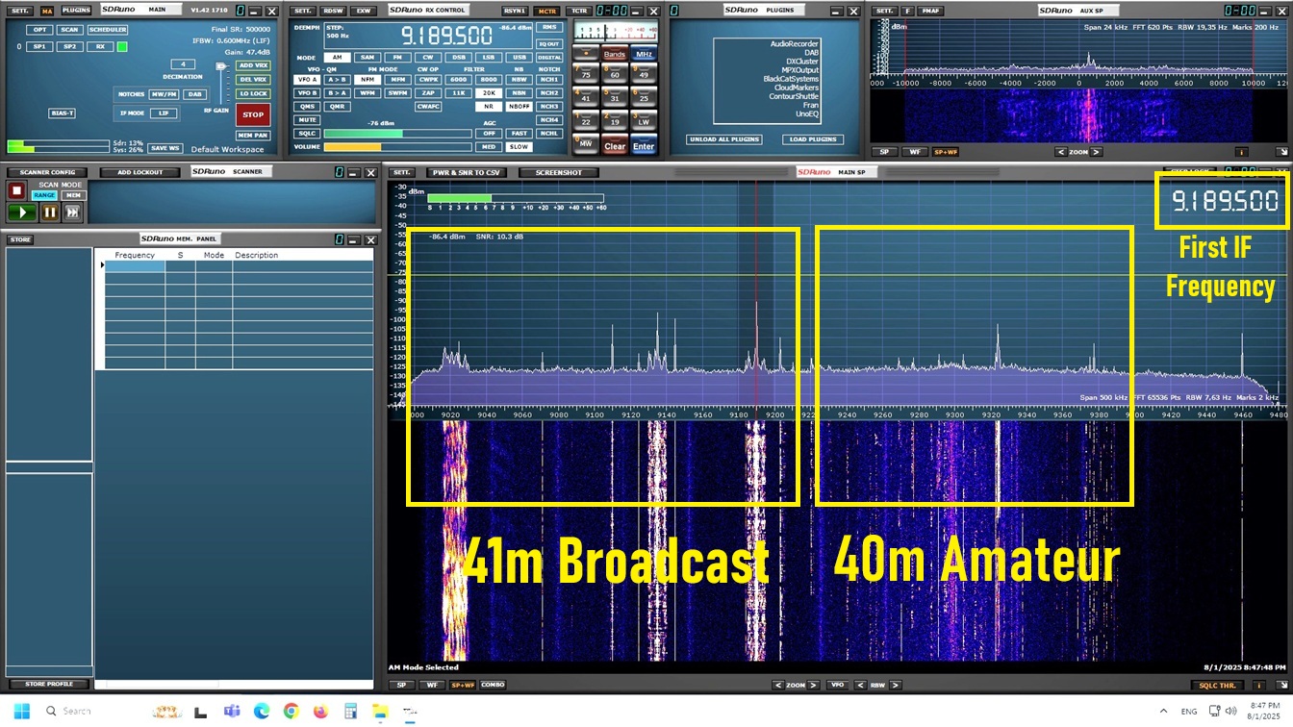Toggle the LO LOCK button
Viewport: 1293px width, 727px height.
[x=252, y=93]
